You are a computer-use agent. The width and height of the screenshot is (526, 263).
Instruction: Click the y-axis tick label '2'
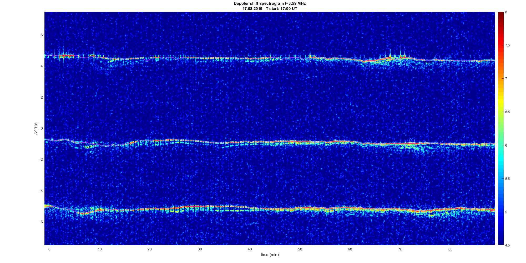(42, 97)
